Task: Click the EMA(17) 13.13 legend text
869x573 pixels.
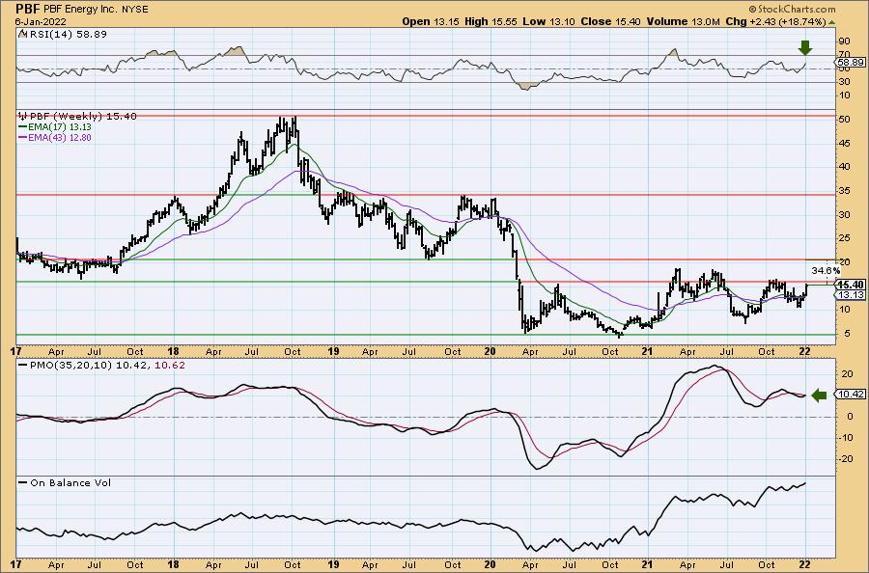Action: [60, 126]
